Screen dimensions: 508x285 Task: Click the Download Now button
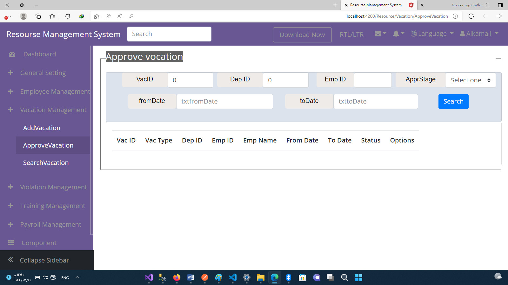[x=302, y=35]
